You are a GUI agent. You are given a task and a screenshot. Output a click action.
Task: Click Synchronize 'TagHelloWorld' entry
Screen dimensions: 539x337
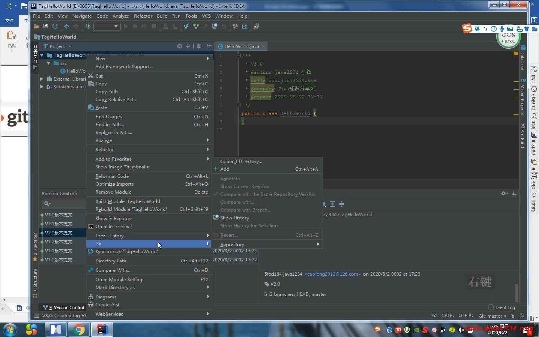(149, 251)
